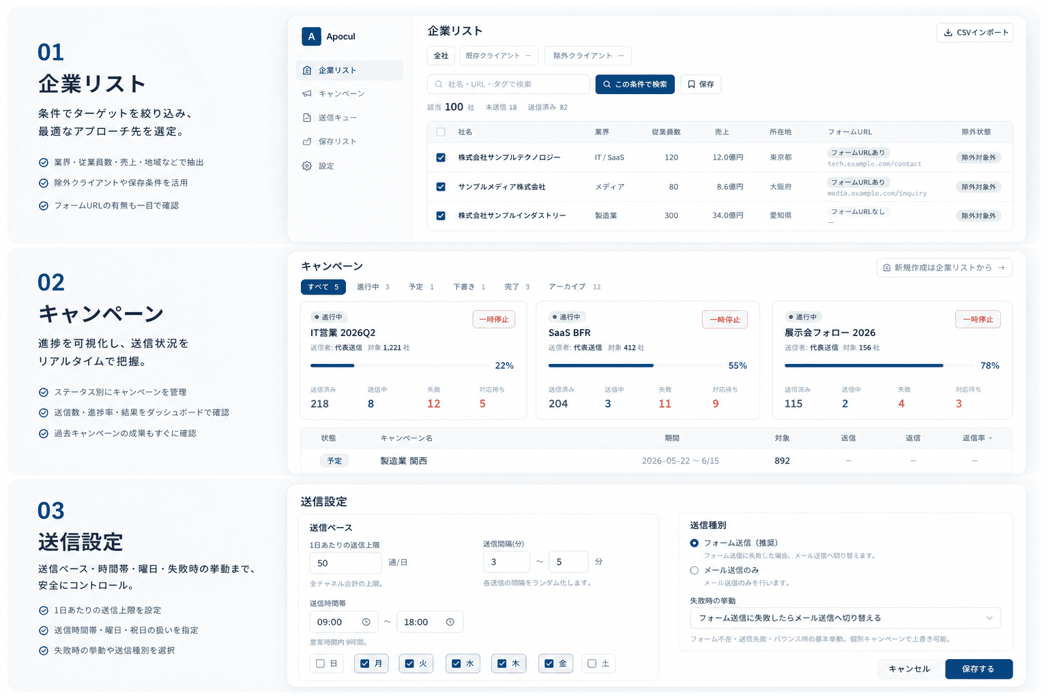This screenshot has height=698, width=1048.
Task: Uncheck 株式会社サンプルインダストリー row checkbox
Action: pyautogui.click(x=441, y=215)
